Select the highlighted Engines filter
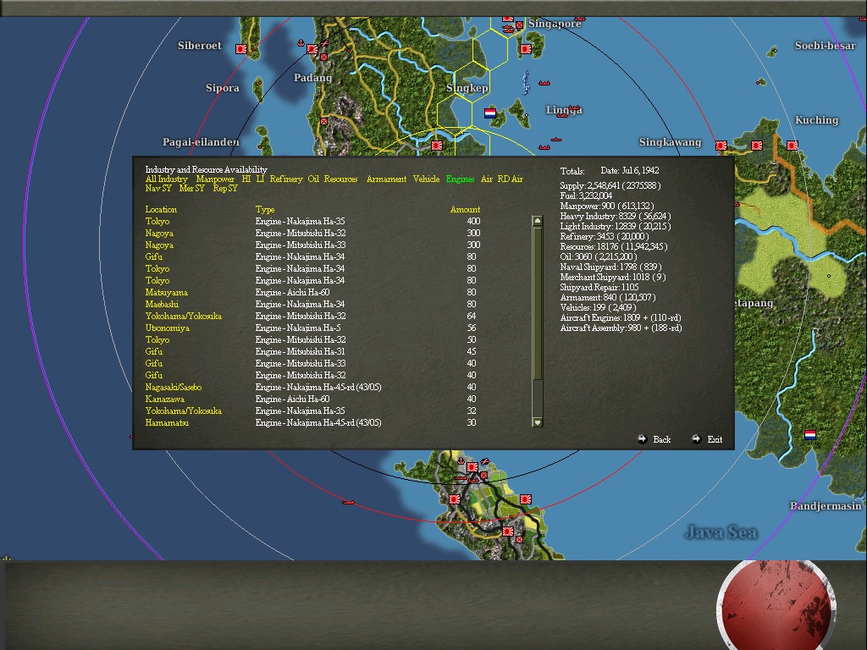Screen dimensions: 867x650 [x=460, y=179]
